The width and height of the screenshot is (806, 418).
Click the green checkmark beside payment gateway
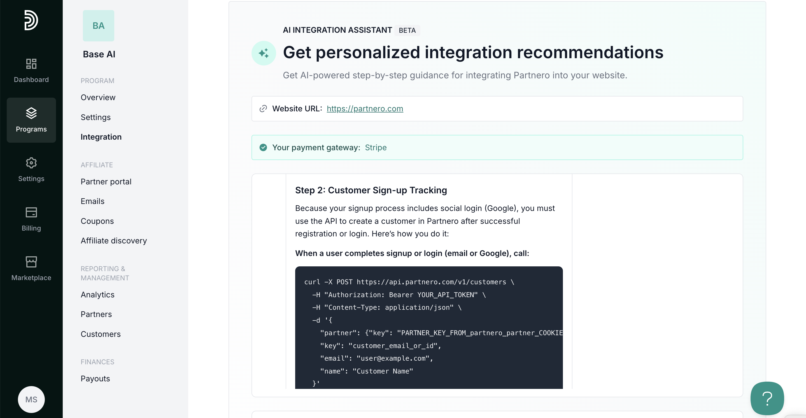pos(263,147)
